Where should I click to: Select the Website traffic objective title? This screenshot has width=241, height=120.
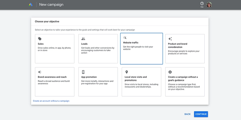point(131,43)
